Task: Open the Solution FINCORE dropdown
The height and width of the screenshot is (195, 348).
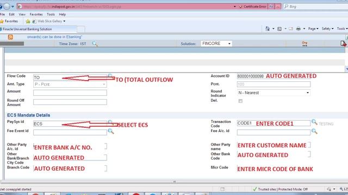Action: tap(216, 43)
